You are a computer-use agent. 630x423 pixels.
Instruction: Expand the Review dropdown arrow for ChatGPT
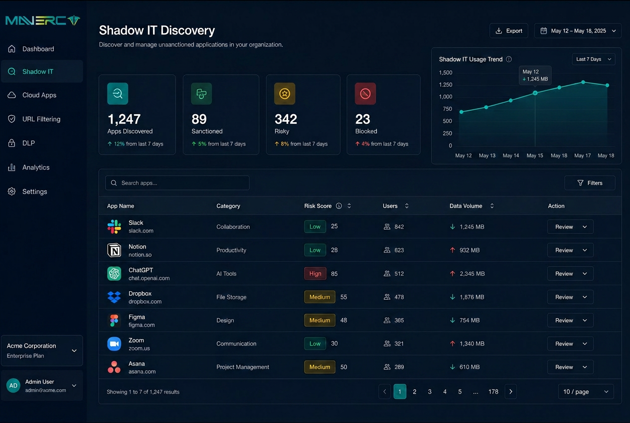(x=585, y=273)
